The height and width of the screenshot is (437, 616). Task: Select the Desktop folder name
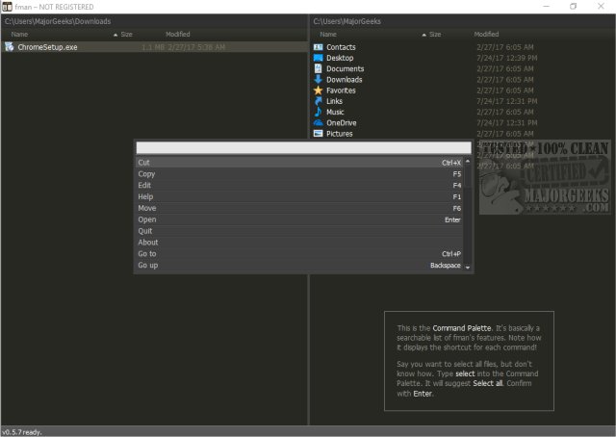(340, 58)
